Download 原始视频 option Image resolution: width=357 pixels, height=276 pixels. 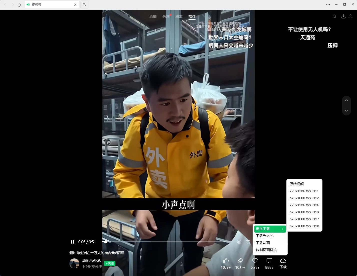(304, 184)
